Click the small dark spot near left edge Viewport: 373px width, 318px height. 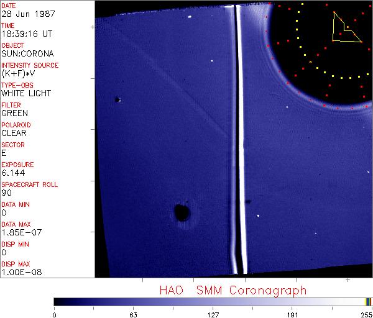tap(117, 99)
